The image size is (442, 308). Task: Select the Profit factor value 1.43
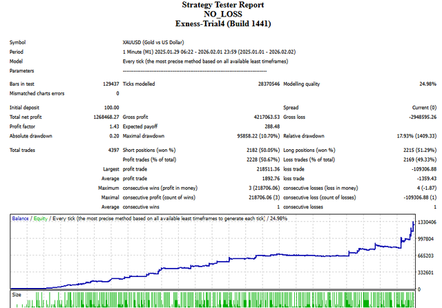pos(113,126)
